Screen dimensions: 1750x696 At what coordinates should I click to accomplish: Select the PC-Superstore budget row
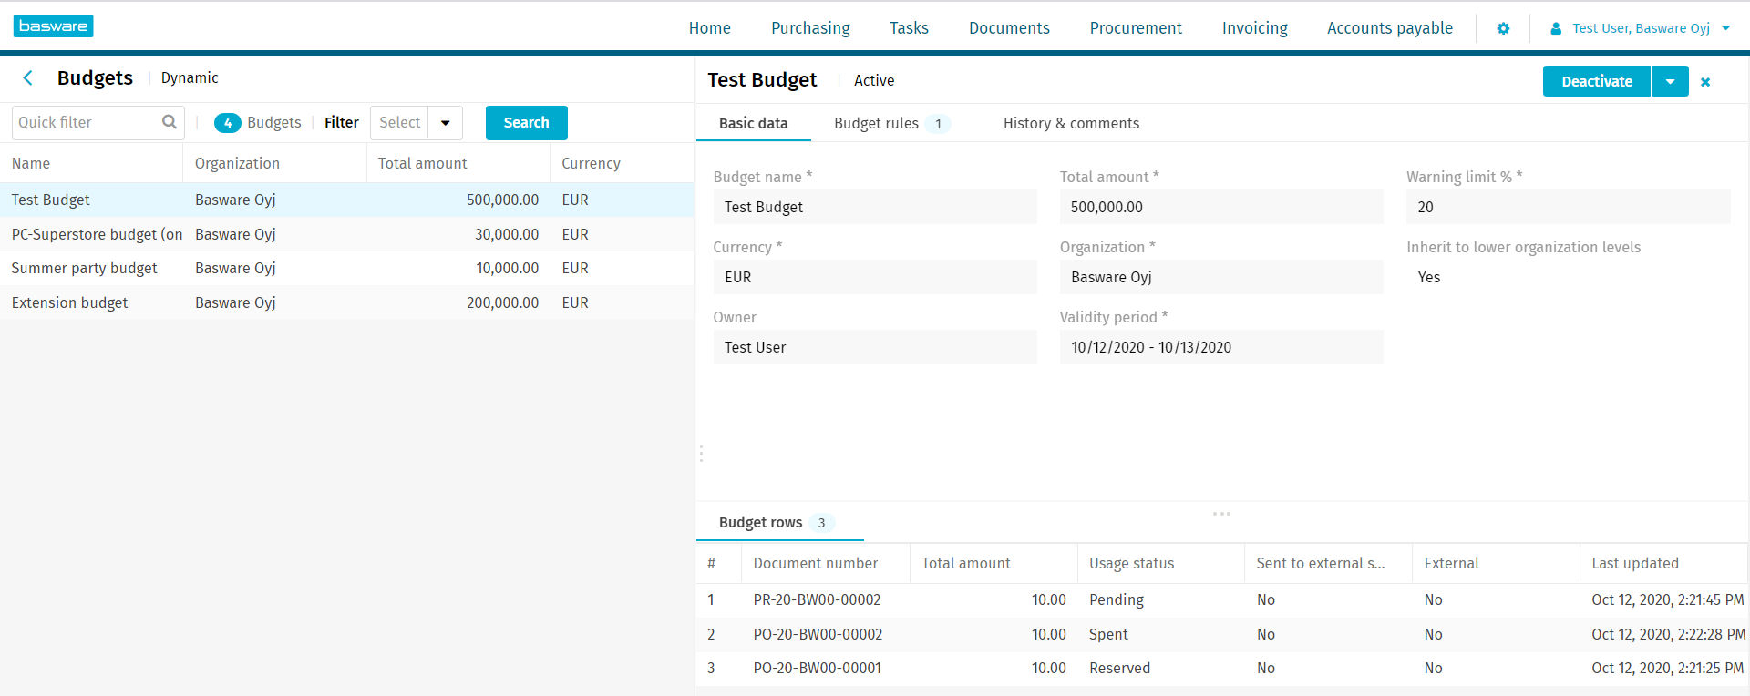click(346, 234)
